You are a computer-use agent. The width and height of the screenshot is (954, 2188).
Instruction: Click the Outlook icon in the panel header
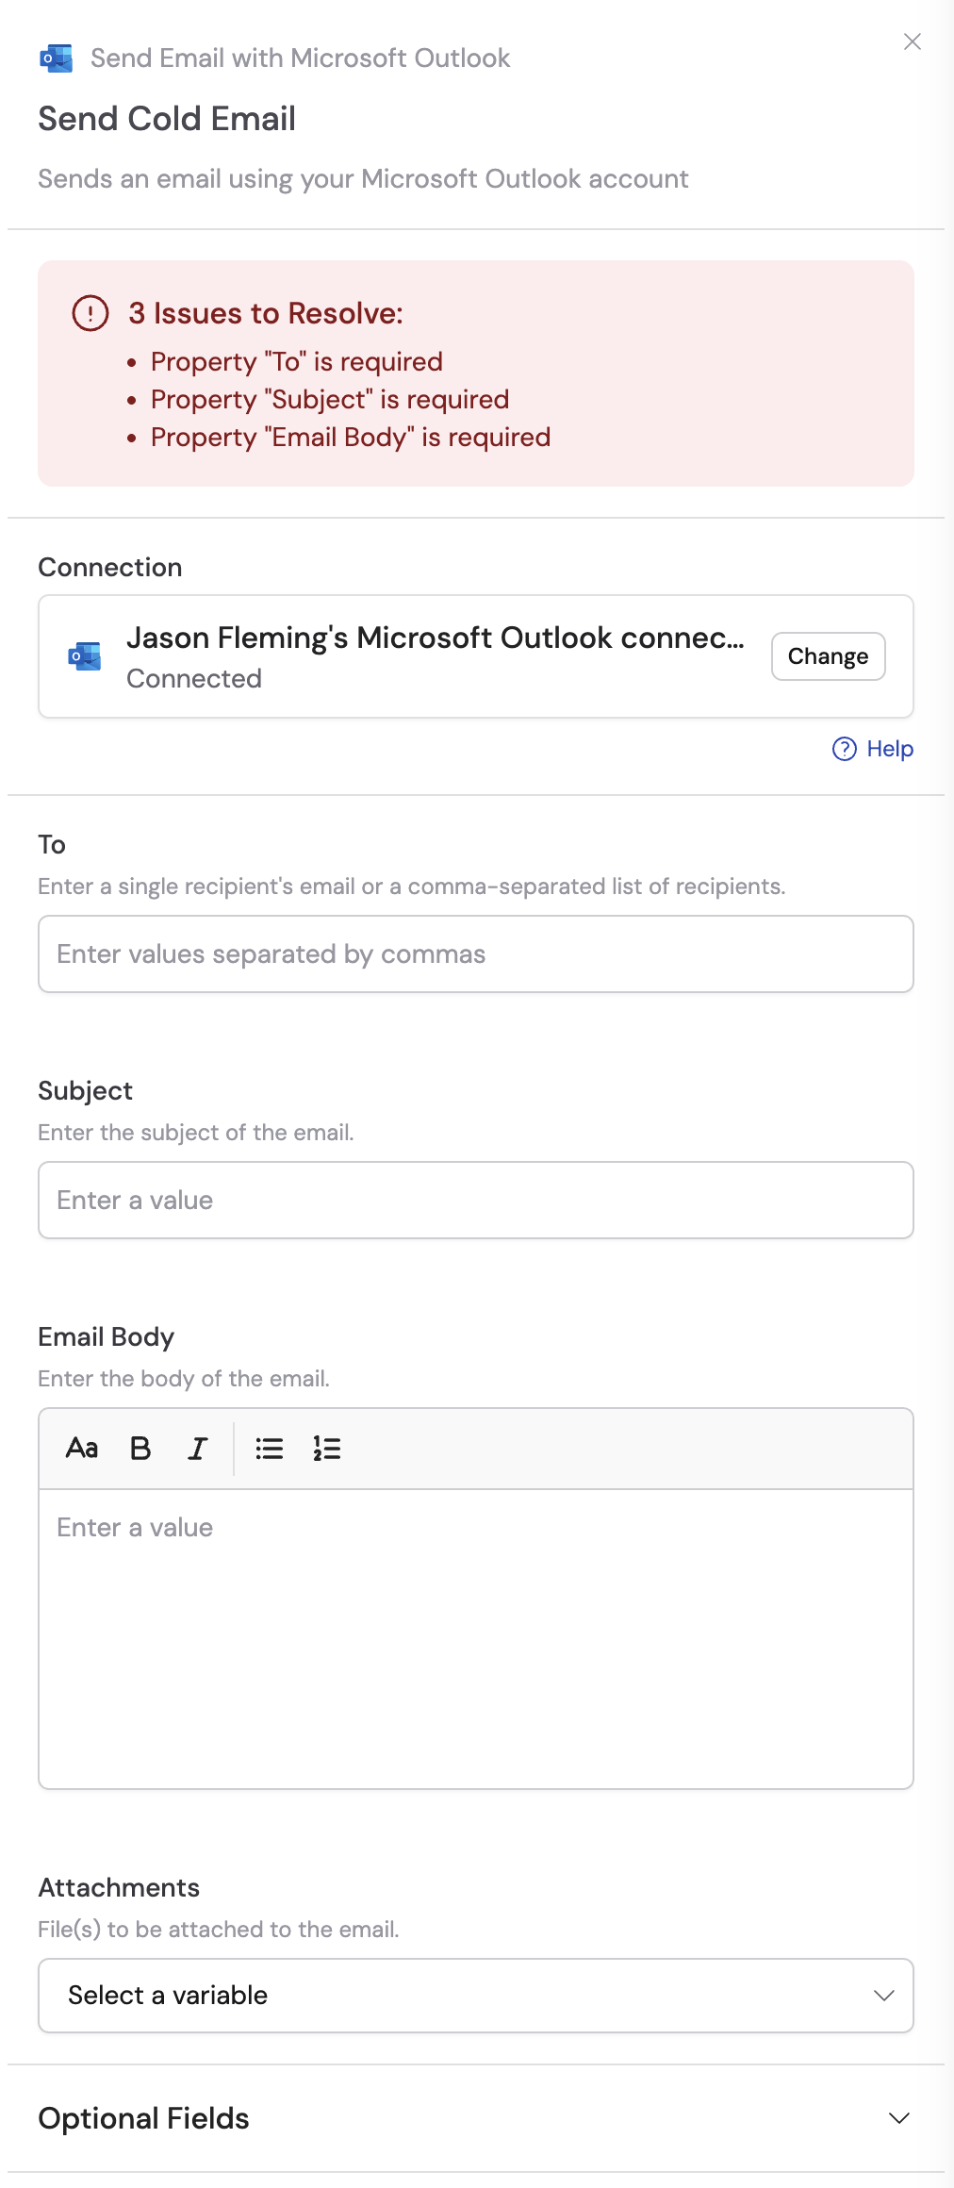[57, 58]
